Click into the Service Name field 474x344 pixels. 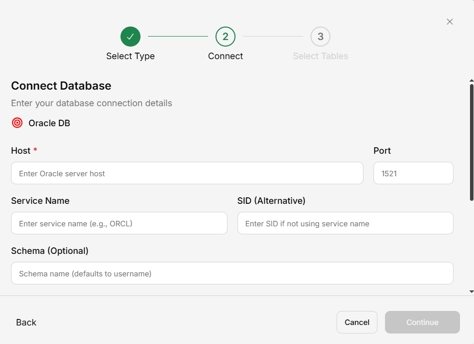coord(119,223)
